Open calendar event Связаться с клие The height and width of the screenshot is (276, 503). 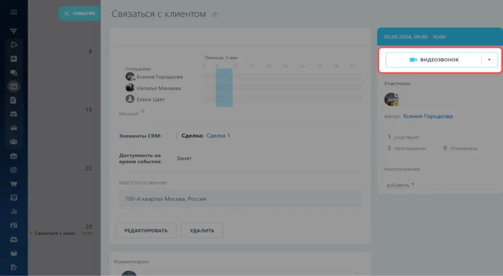click(x=55, y=233)
